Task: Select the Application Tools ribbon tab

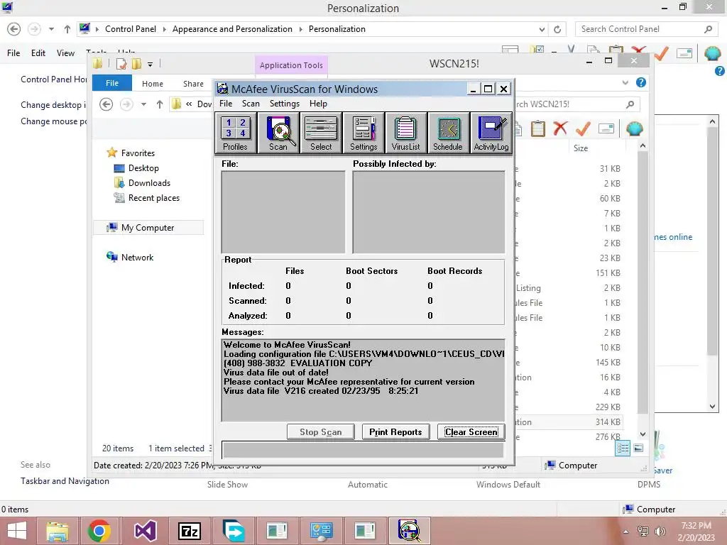Action: point(291,65)
